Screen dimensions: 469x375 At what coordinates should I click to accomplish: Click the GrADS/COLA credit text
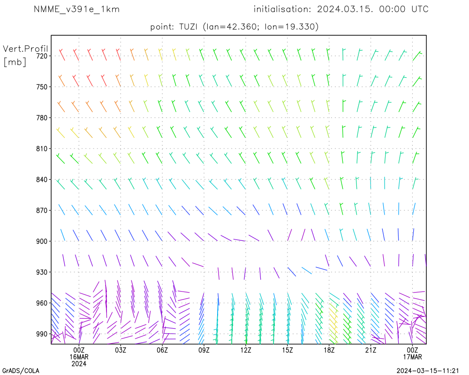pyautogui.click(x=21, y=371)
